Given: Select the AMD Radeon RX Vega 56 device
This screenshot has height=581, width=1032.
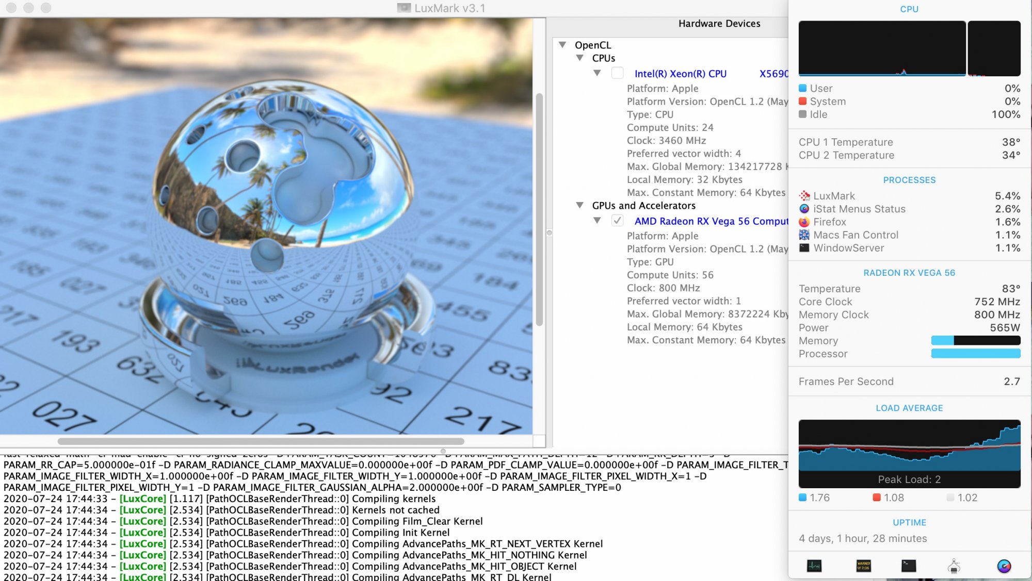Looking at the screenshot, I should tap(711, 221).
